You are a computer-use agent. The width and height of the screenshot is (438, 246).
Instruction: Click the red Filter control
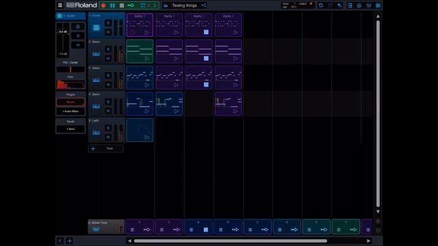[70, 84]
